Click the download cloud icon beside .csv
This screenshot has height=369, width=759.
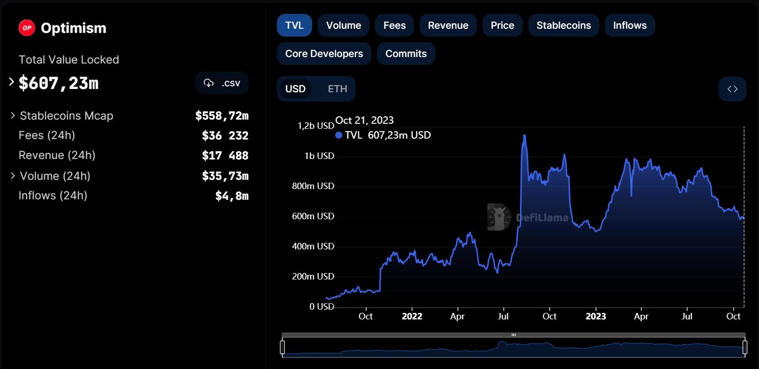(209, 83)
